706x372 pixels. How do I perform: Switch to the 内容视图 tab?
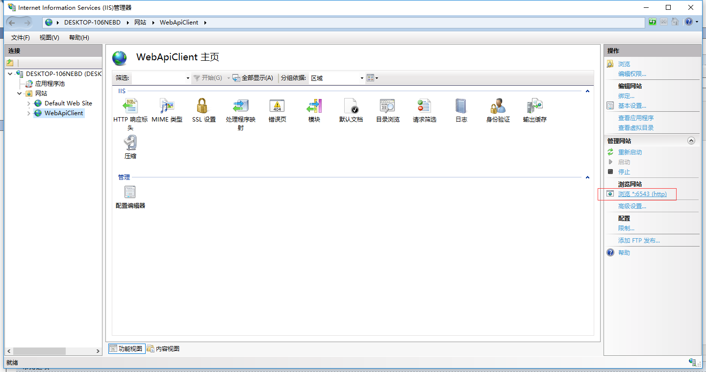pos(163,349)
